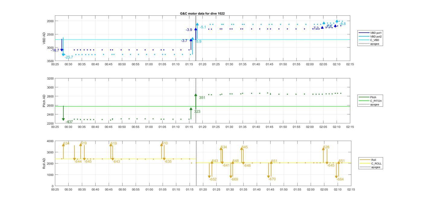The width and height of the screenshot is (423, 209).
Task: Select 'VBD pot2' legend entry
Action: [x=371, y=36]
